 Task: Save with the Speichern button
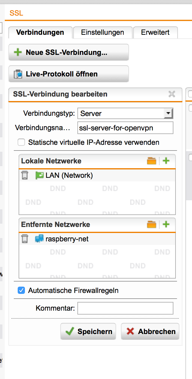[x=88, y=331]
